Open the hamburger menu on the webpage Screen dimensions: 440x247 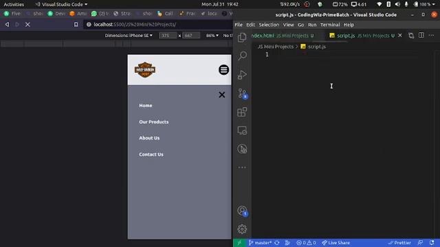(223, 70)
